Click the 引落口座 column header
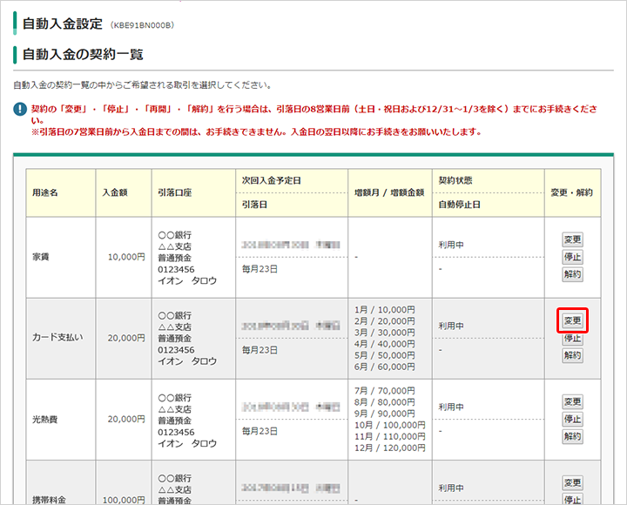 (176, 192)
